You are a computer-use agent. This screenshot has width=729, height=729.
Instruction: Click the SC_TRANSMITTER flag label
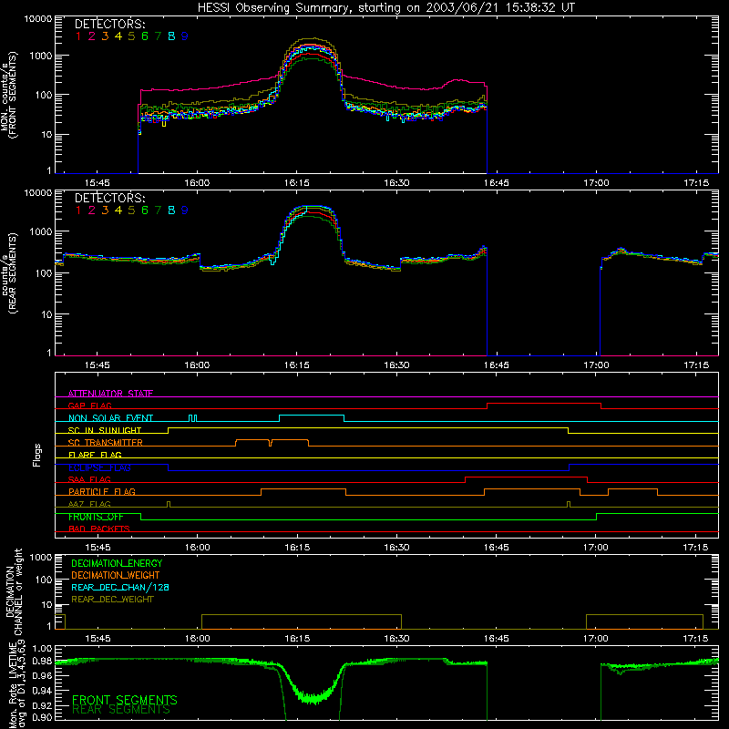106,443
